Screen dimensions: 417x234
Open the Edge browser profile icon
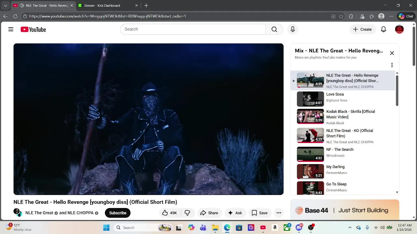click(381, 16)
